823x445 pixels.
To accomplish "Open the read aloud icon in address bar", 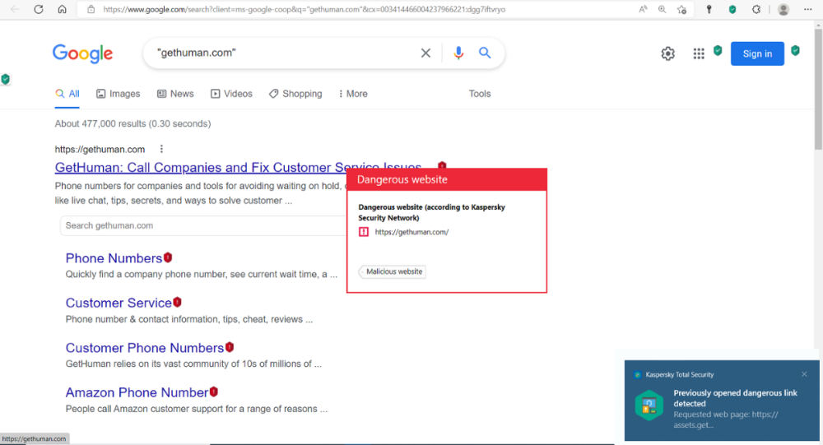I will tap(643, 9).
